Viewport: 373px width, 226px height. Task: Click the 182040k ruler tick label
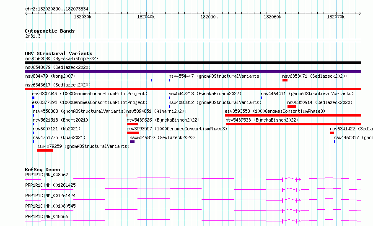146,17
